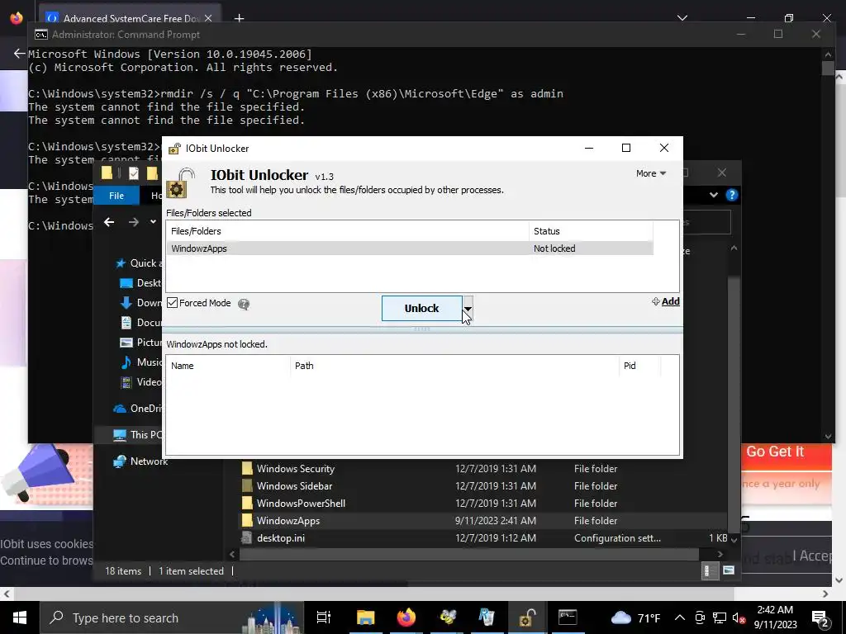This screenshot has width=846, height=634.
Task: Open Downloads in Explorer sidebar
Action: 140,303
